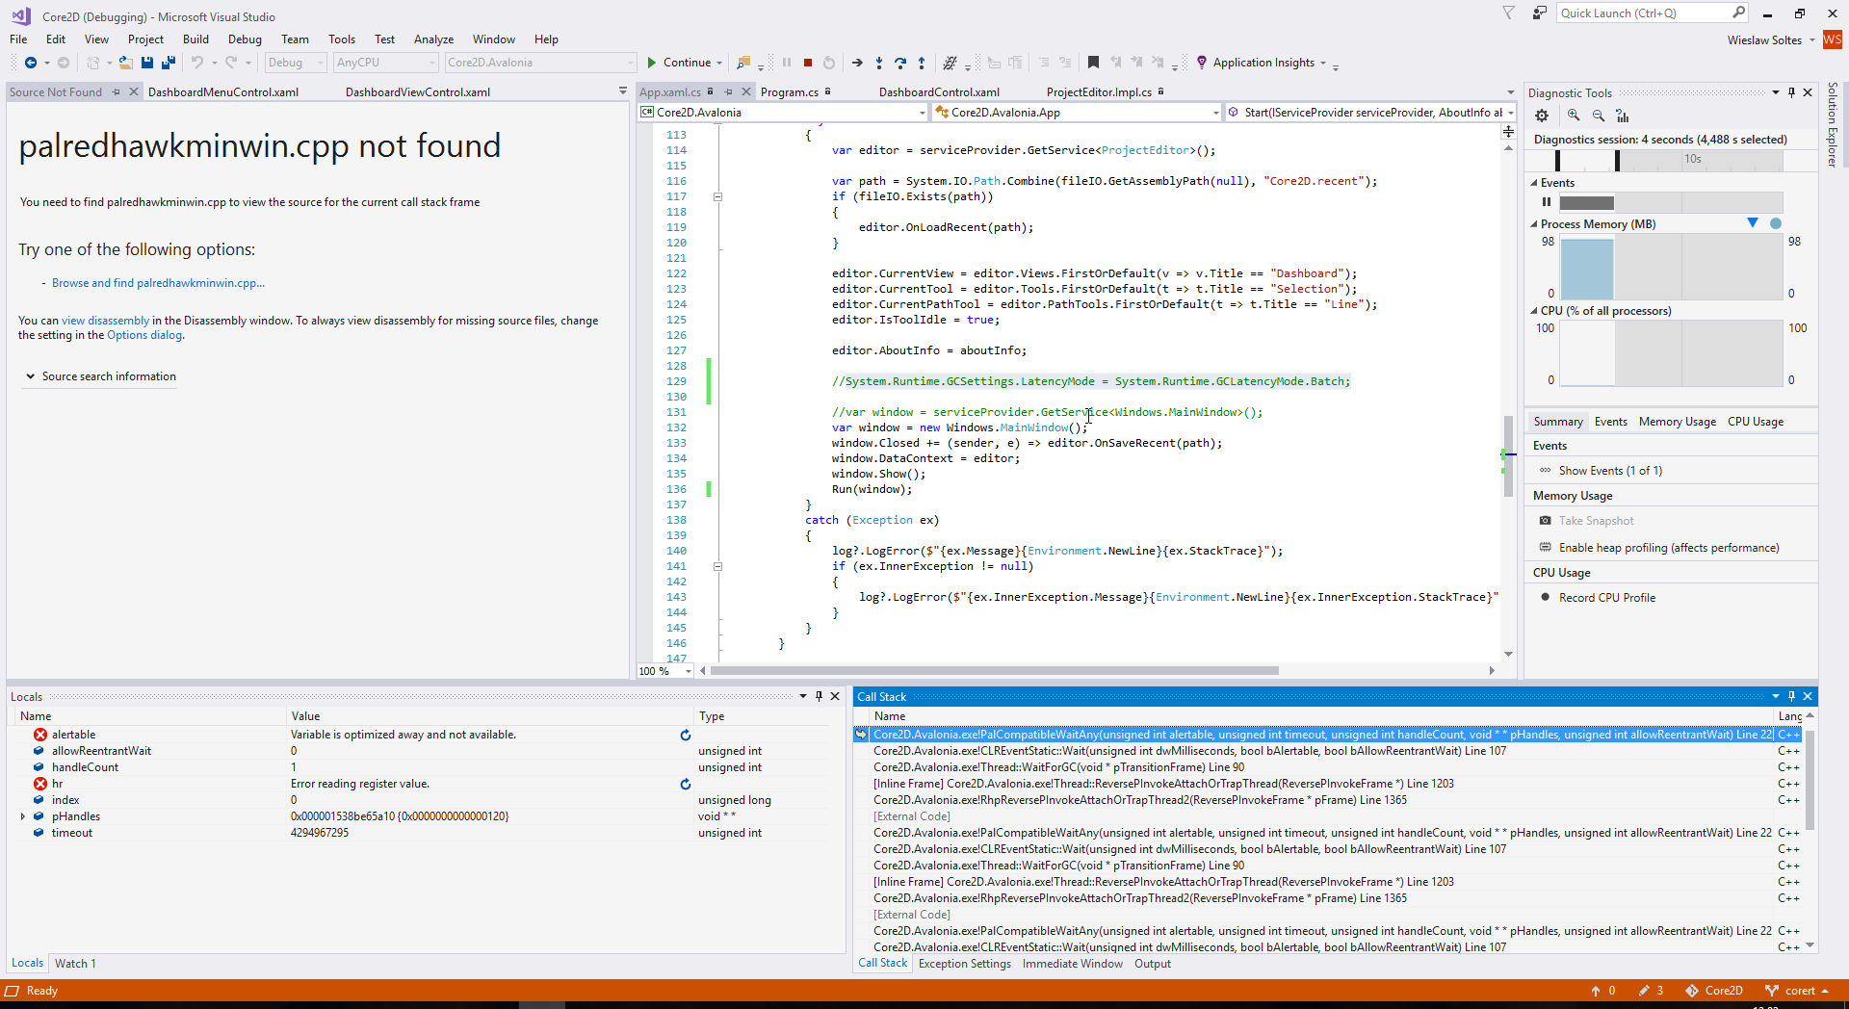Toggle a bookmark with the bookmark icon
Screen dimensions: 1849x1009
1093,63
